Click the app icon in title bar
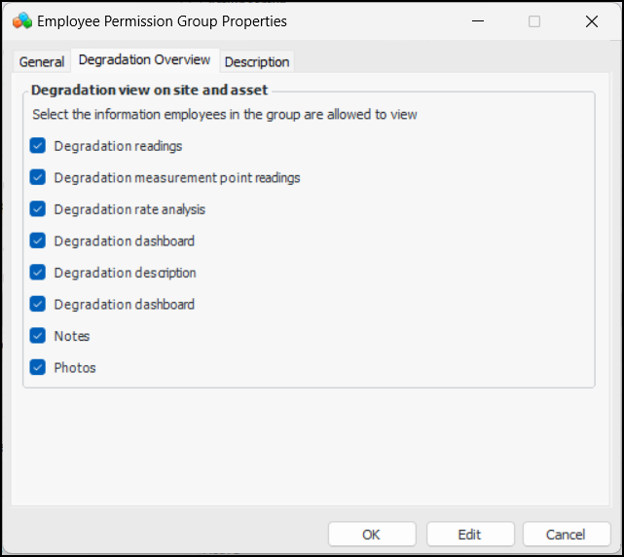Image resolution: width=624 pixels, height=557 pixels. (x=22, y=20)
